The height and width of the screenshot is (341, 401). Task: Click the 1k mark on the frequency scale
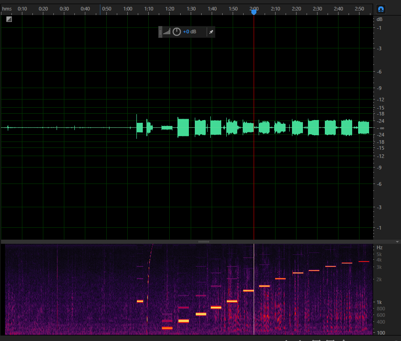pos(379,302)
